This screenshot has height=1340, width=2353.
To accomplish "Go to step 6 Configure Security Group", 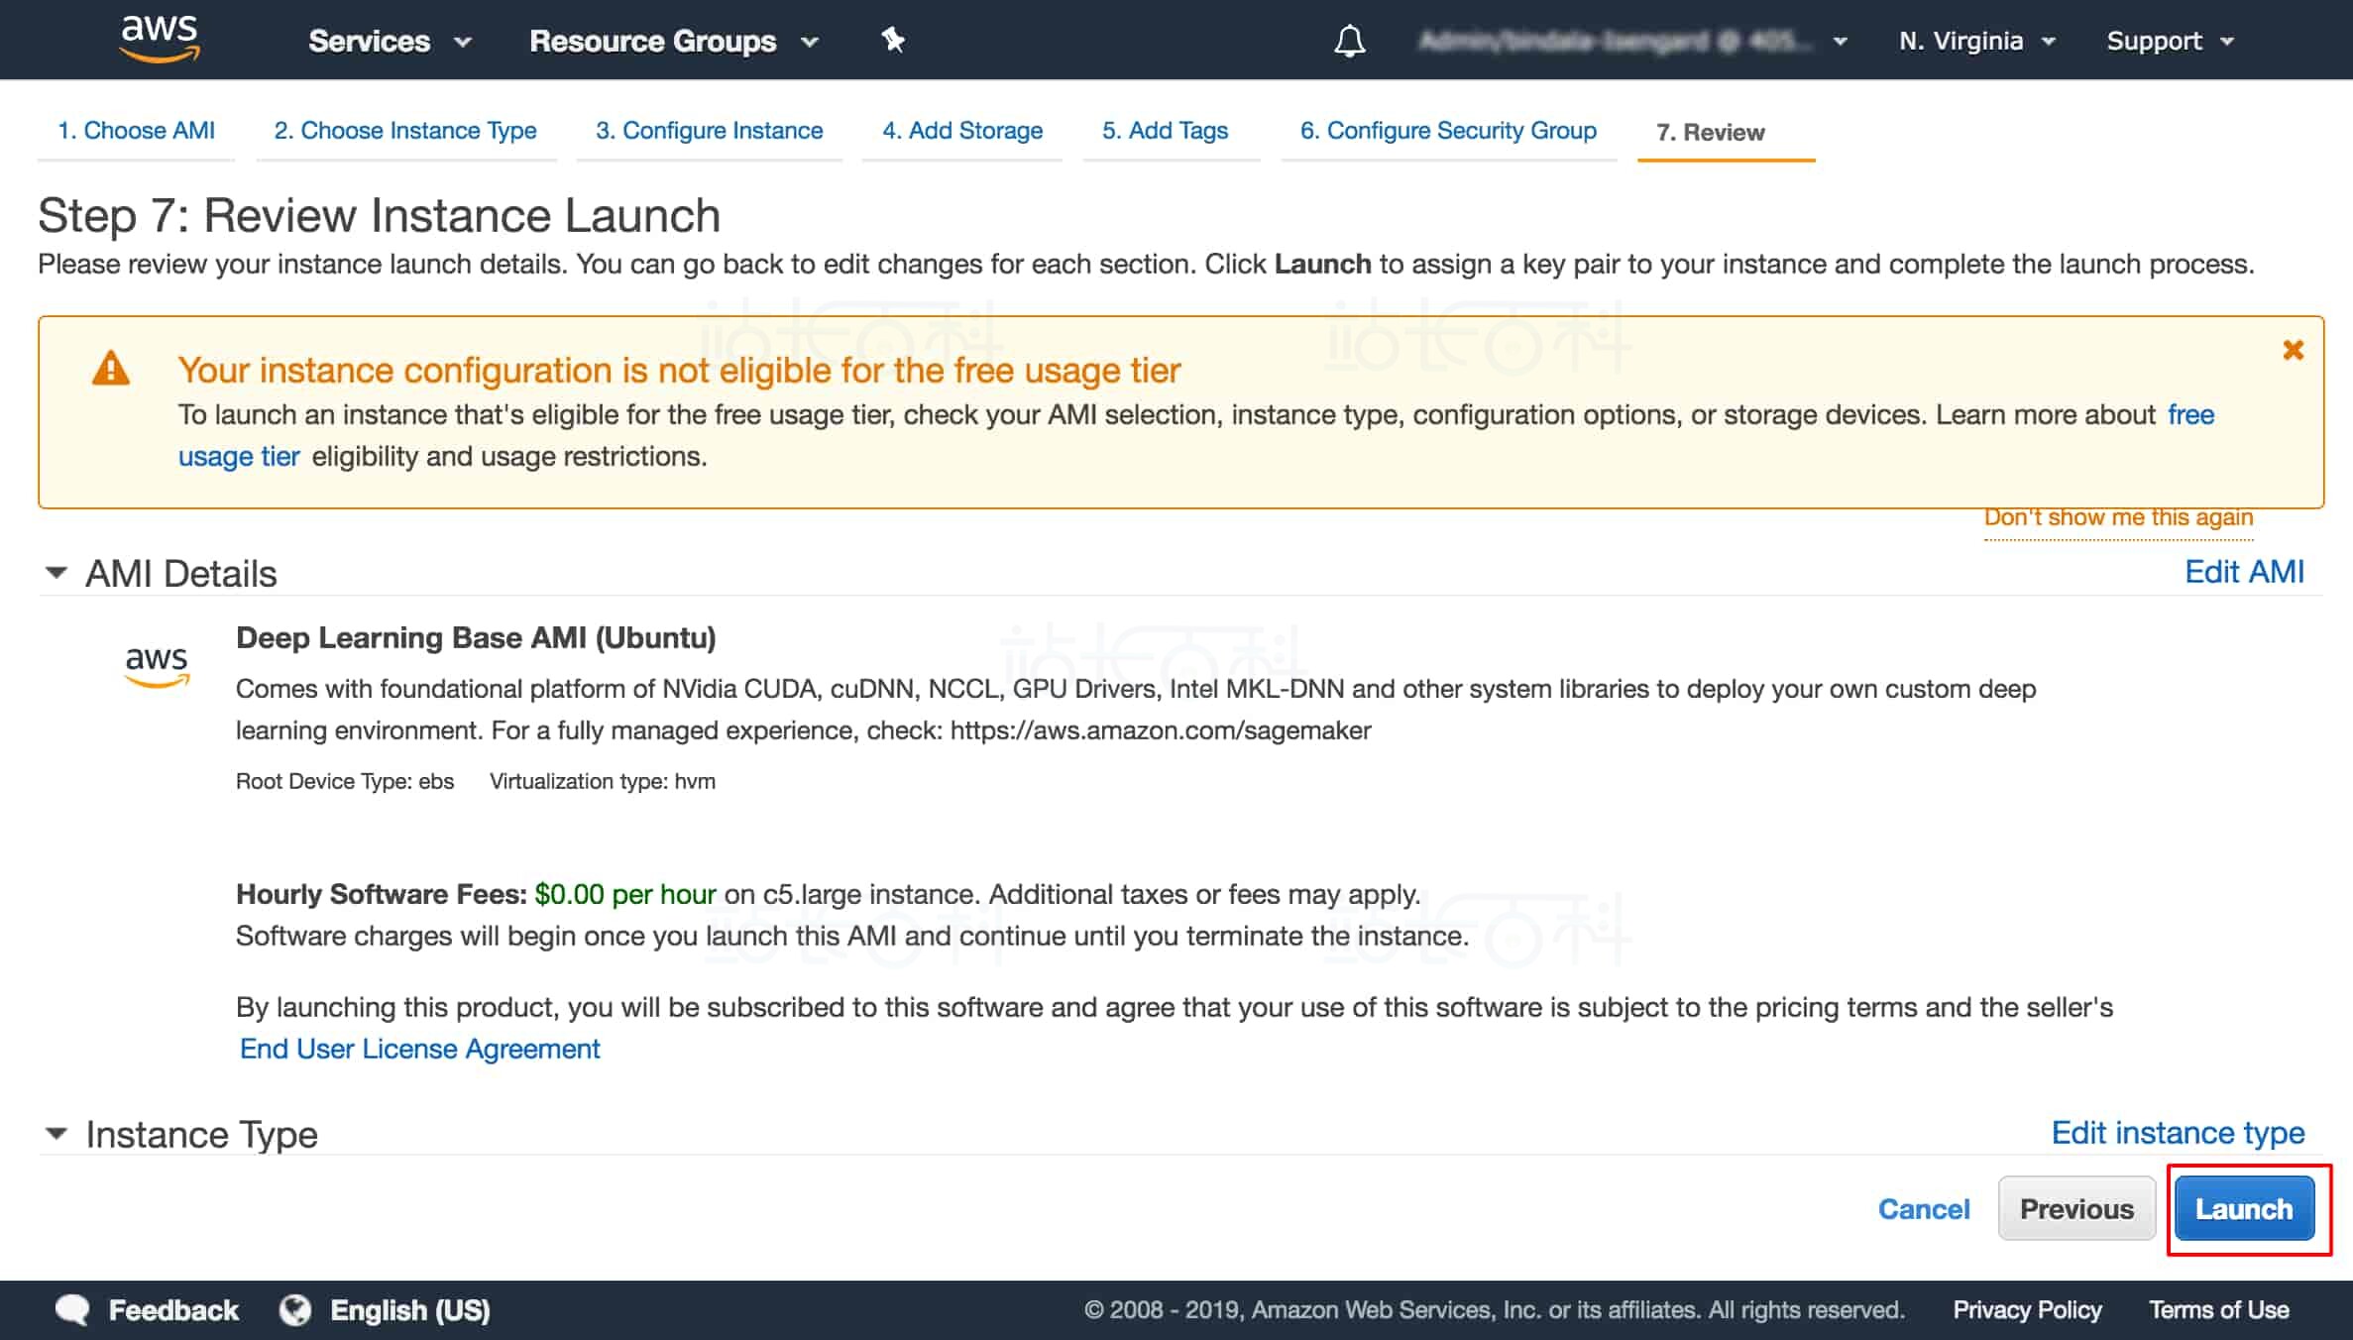I will (x=1448, y=131).
